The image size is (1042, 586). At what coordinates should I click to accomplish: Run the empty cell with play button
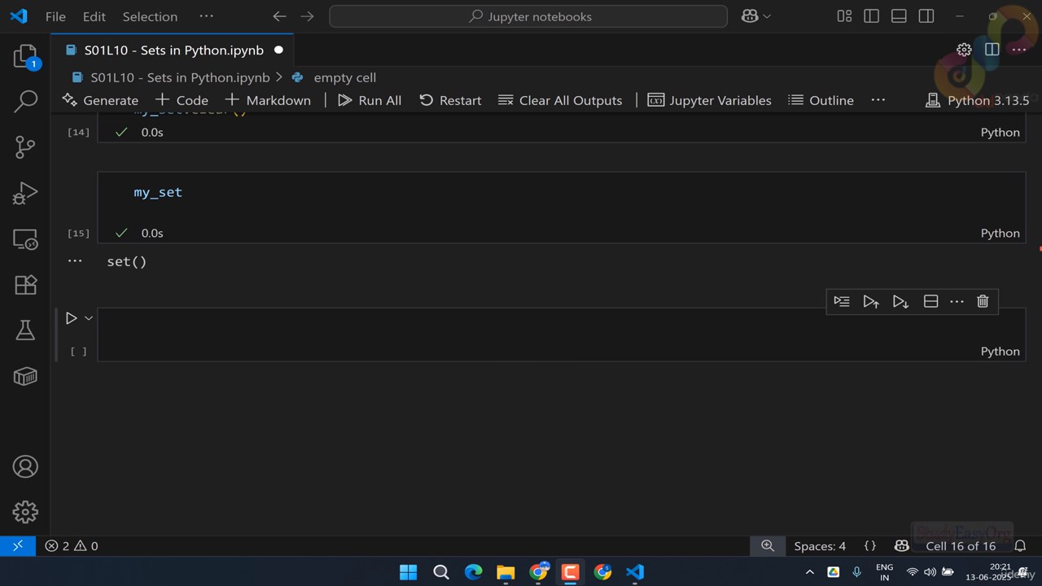pos(71,318)
